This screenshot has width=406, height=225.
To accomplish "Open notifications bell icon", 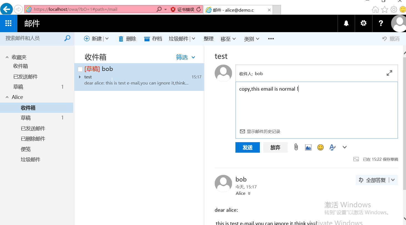I will click(x=346, y=23).
